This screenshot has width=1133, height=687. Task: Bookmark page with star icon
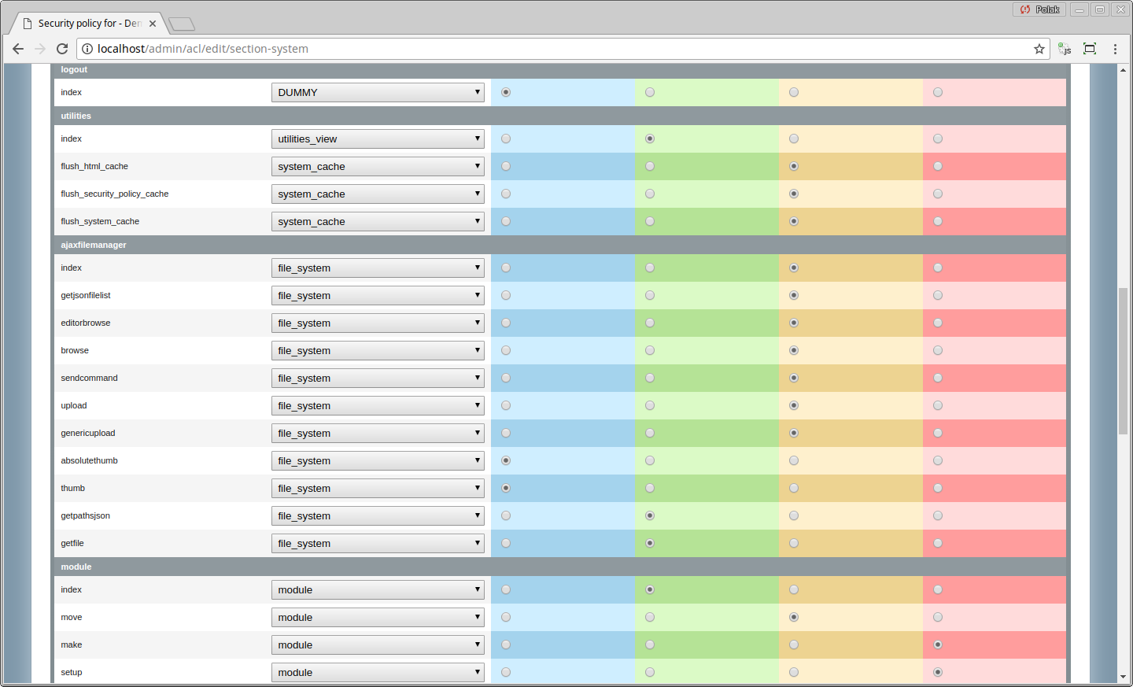coord(1039,49)
